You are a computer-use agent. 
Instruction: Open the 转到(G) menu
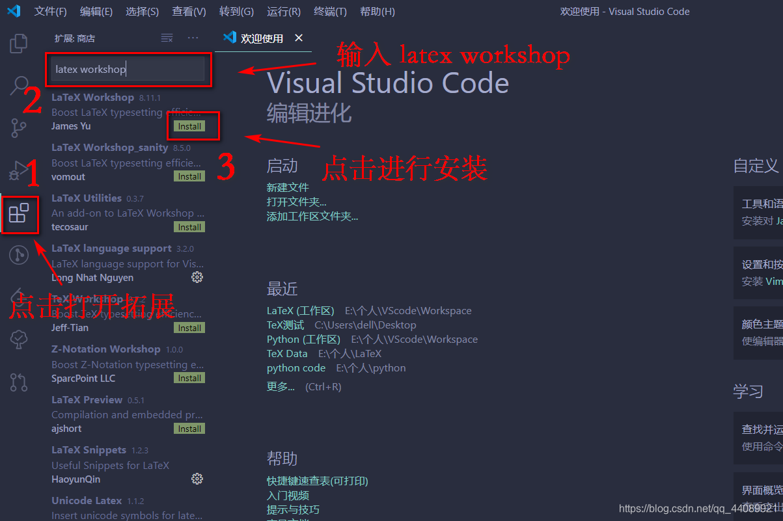pos(236,12)
